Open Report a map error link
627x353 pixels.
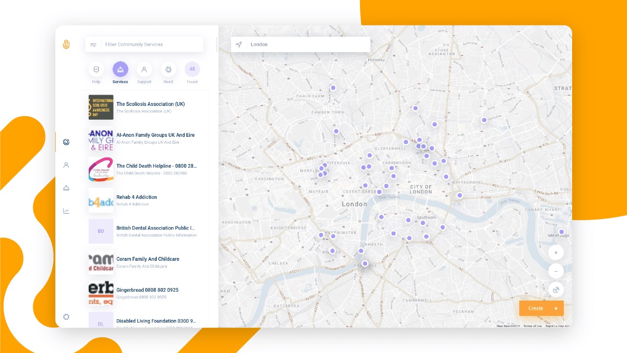(557, 326)
